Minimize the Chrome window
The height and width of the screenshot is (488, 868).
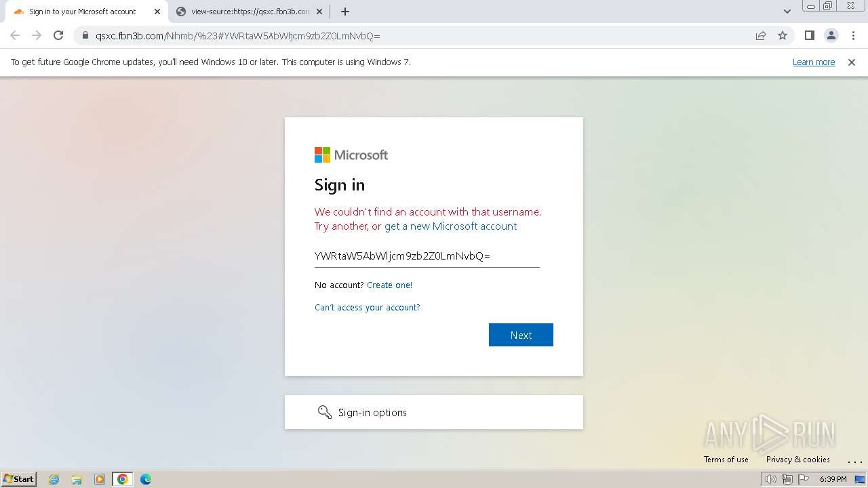coord(810,6)
